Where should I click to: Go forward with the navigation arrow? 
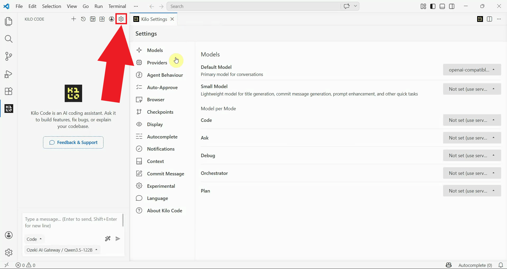coord(161,6)
